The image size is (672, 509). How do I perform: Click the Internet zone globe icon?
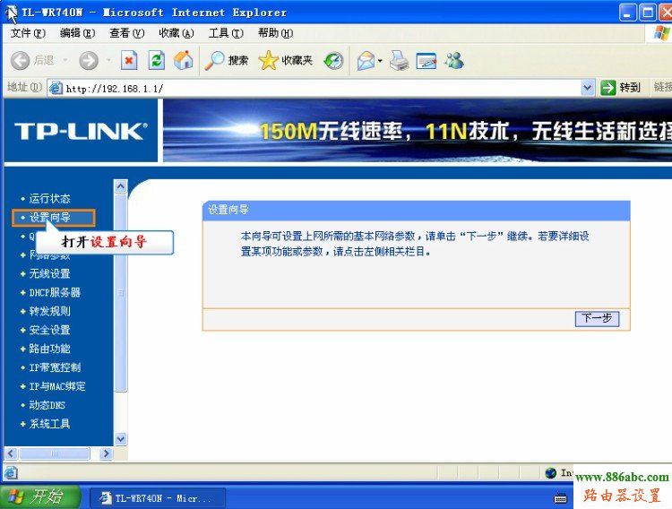pos(551,472)
